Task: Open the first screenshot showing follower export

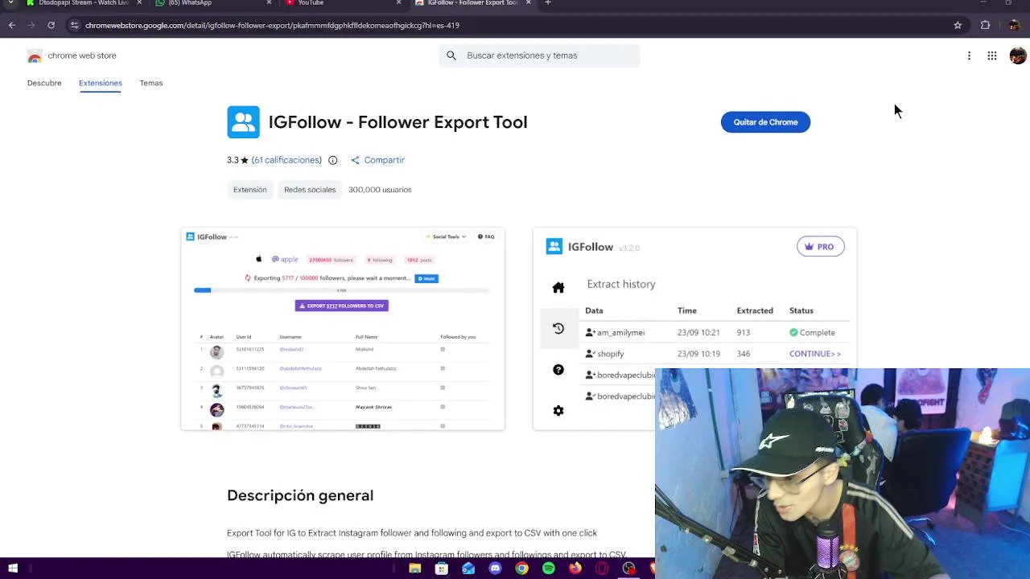Action: [343, 329]
